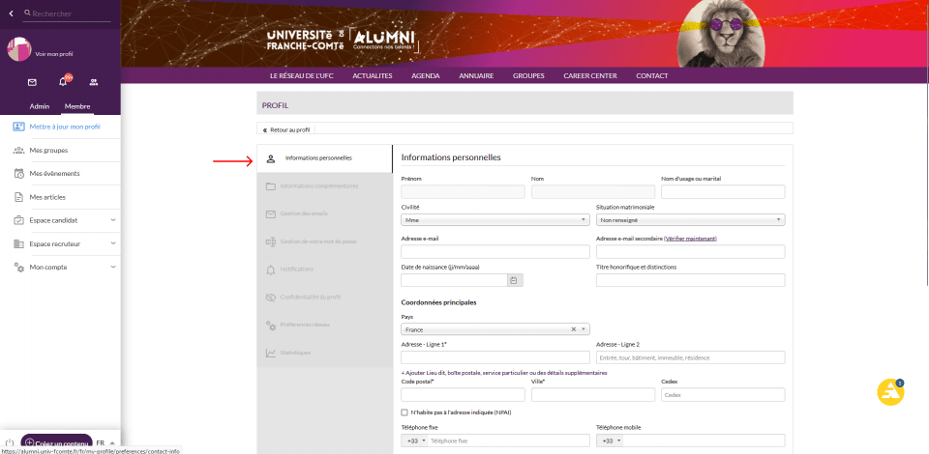Open the CAREER CENTER menu
The height and width of the screenshot is (454, 929).
[x=589, y=75]
